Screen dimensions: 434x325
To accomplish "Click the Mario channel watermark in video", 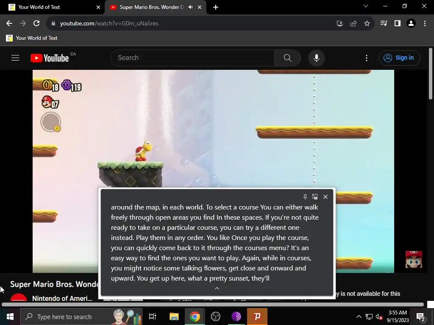I will tap(414, 259).
